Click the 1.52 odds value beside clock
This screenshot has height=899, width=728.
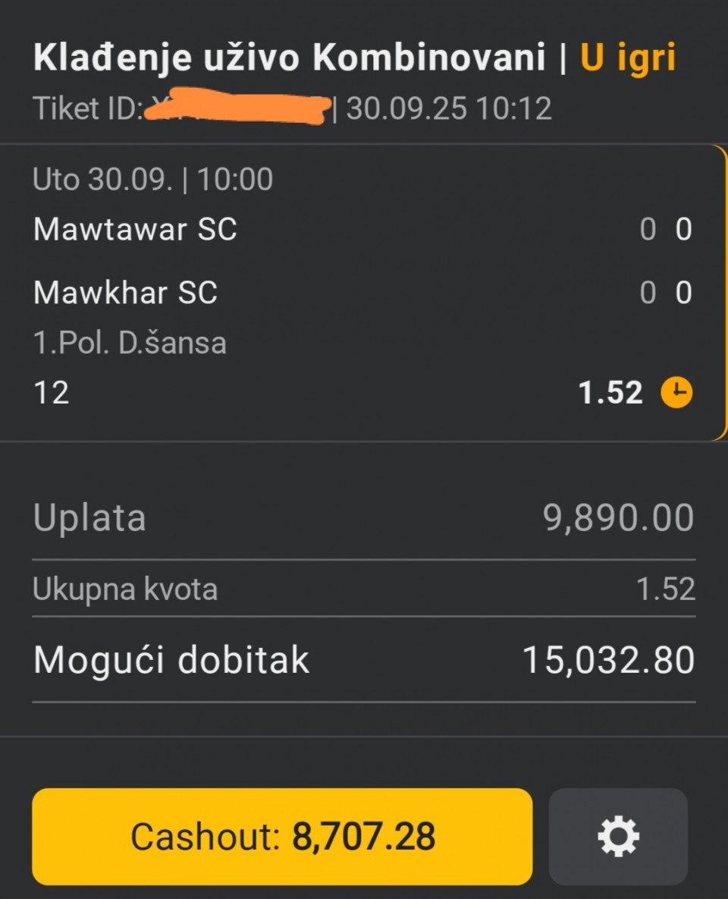coord(610,393)
